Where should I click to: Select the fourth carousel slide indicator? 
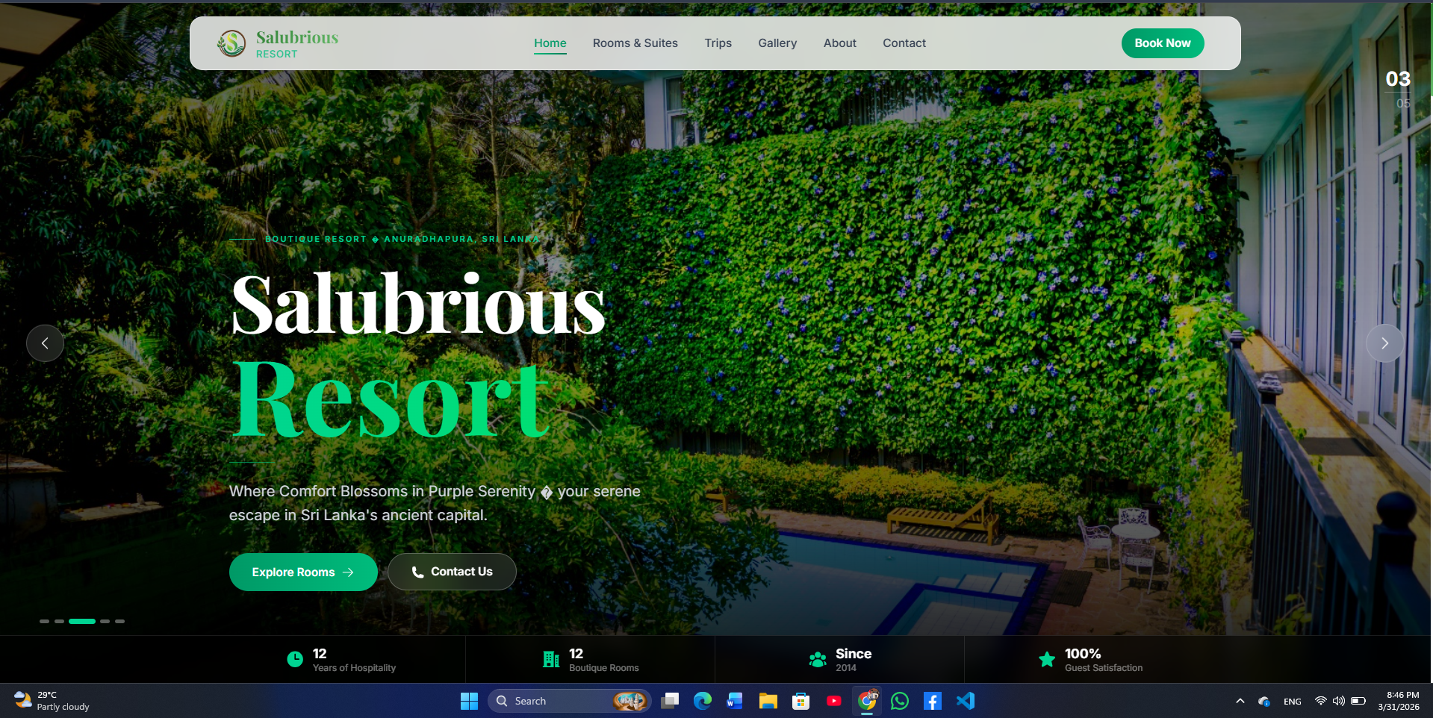coord(105,621)
